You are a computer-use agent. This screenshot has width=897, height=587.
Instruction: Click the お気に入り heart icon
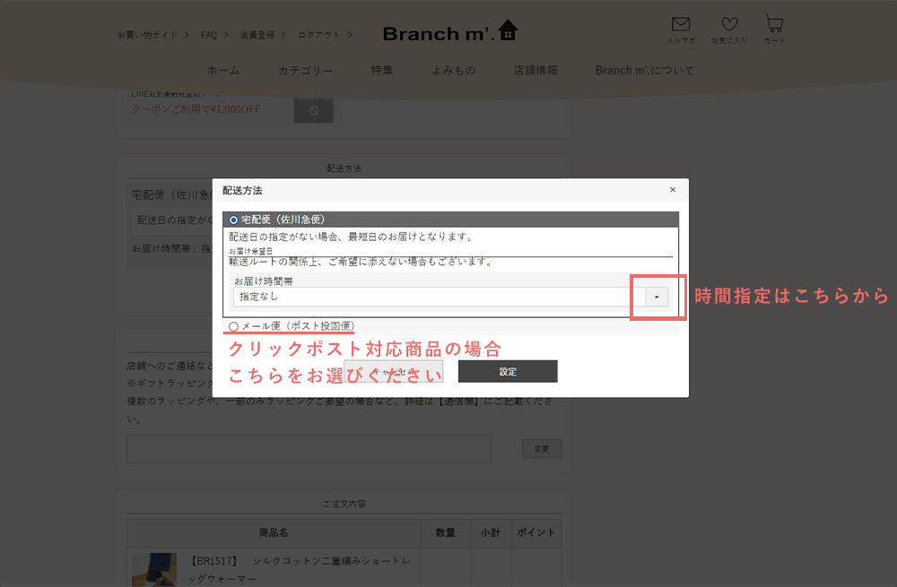click(729, 26)
